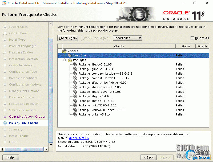Click the Install Product step
Viewport: 213px width, 162px height.
[19, 136]
